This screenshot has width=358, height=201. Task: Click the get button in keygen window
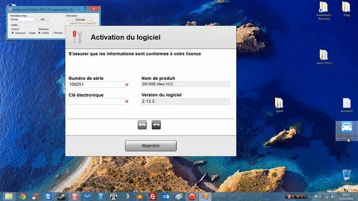43,20
